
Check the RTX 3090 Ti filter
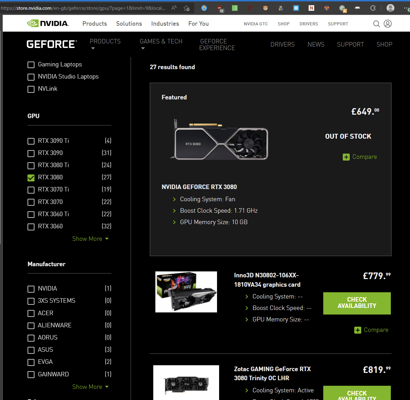[x=31, y=141]
